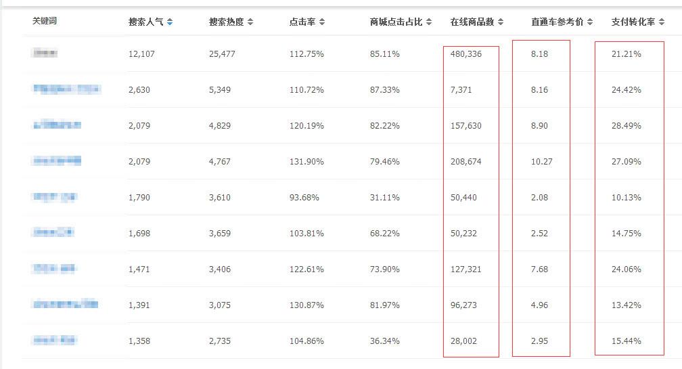Screen dimensions: 682x369
Task: Open the keyword in the 2,630 popularity row
Action: pos(66,89)
